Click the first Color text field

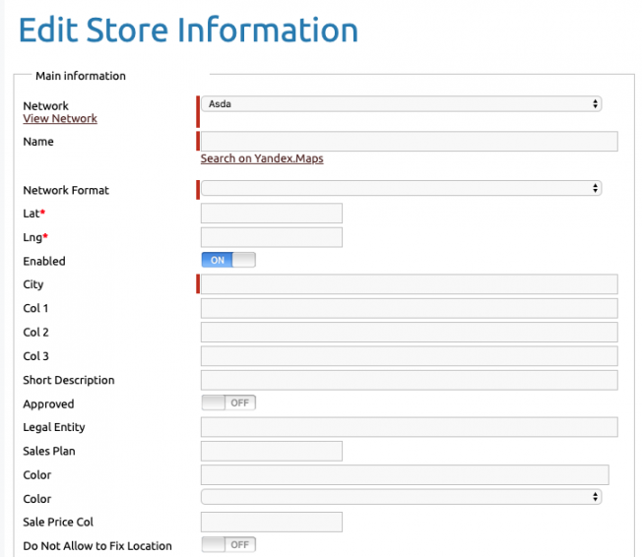pos(405,474)
